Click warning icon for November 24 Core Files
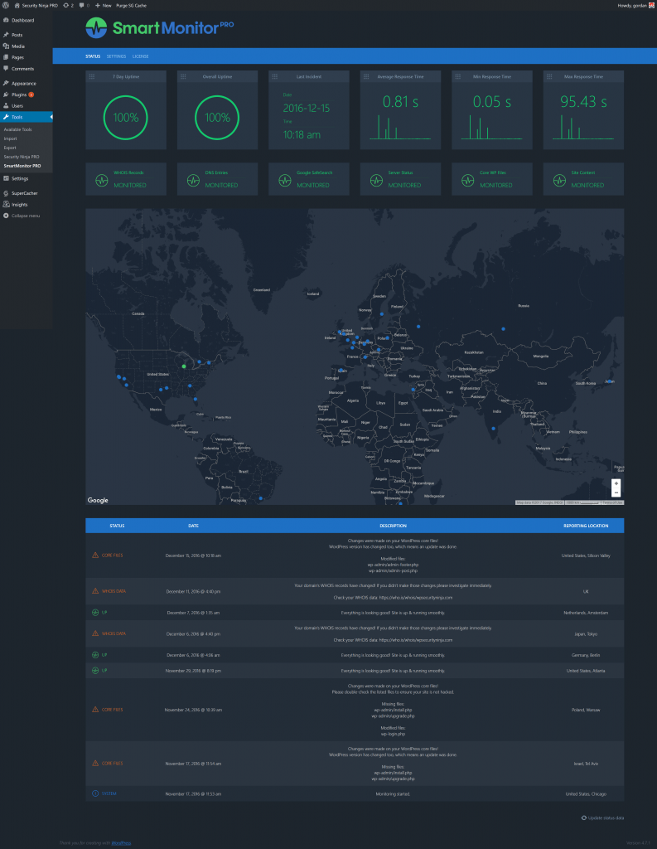The height and width of the screenshot is (849, 657). point(95,710)
